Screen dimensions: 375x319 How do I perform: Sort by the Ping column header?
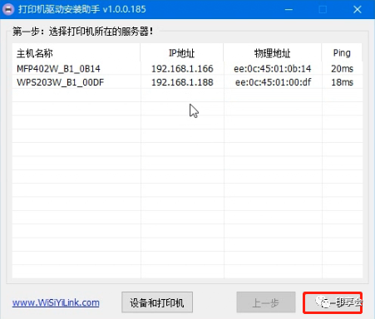point(342,53)
